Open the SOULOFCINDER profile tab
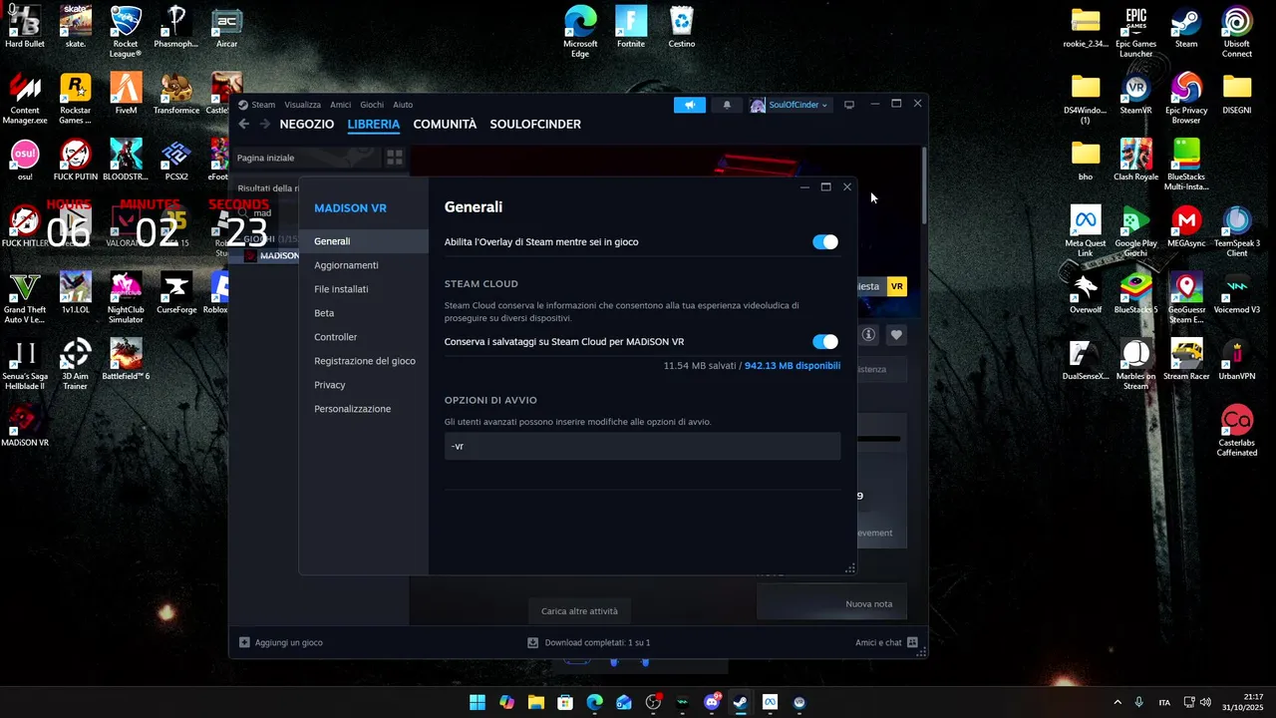1276x718 pixels. point(535,125)
